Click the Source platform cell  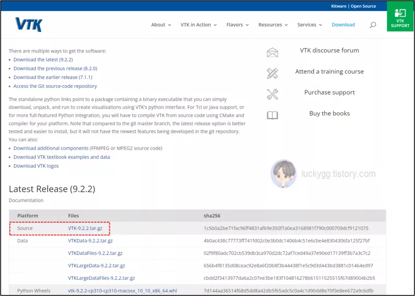tap(25, 228)
